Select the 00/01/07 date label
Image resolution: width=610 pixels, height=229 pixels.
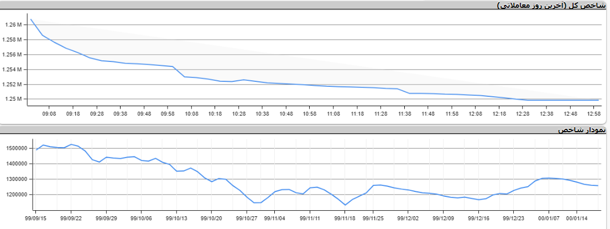click(x=549, y=218)
